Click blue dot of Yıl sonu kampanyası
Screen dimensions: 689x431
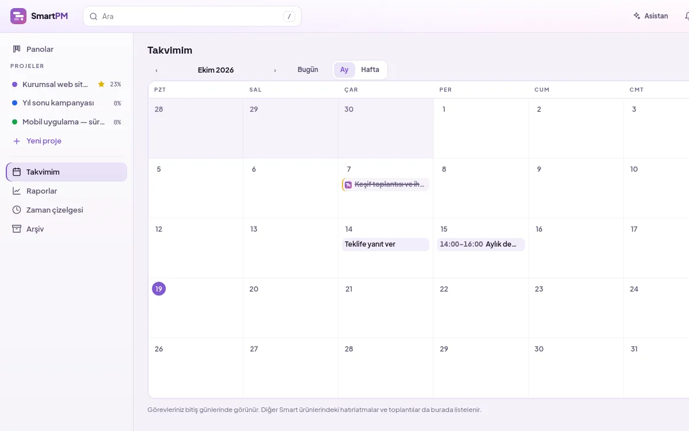pyautogui.click(x=14, y=103)
